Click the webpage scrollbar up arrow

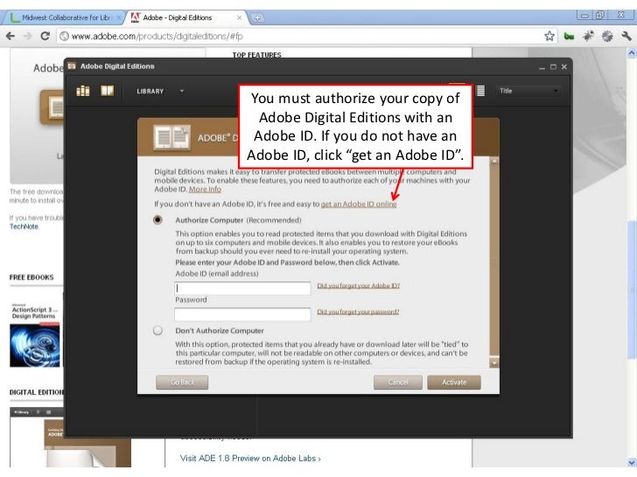tap(632, 52)
